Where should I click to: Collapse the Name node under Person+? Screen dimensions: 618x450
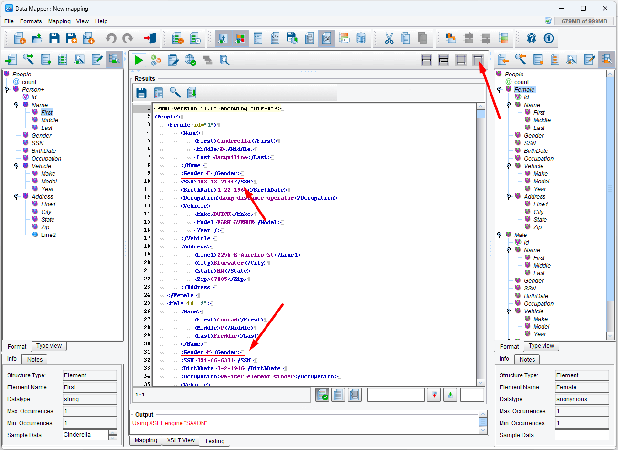click(16, 105)
